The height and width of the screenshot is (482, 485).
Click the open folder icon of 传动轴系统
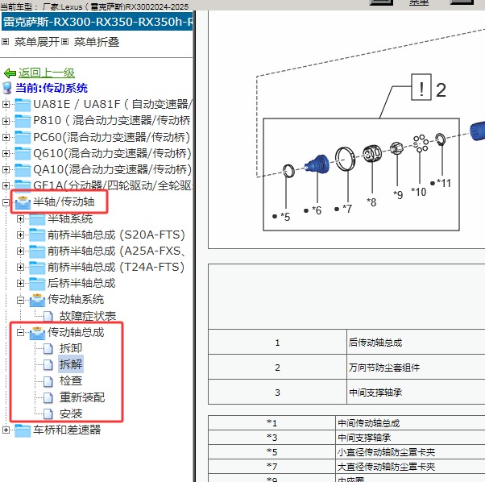pos(37,300)
